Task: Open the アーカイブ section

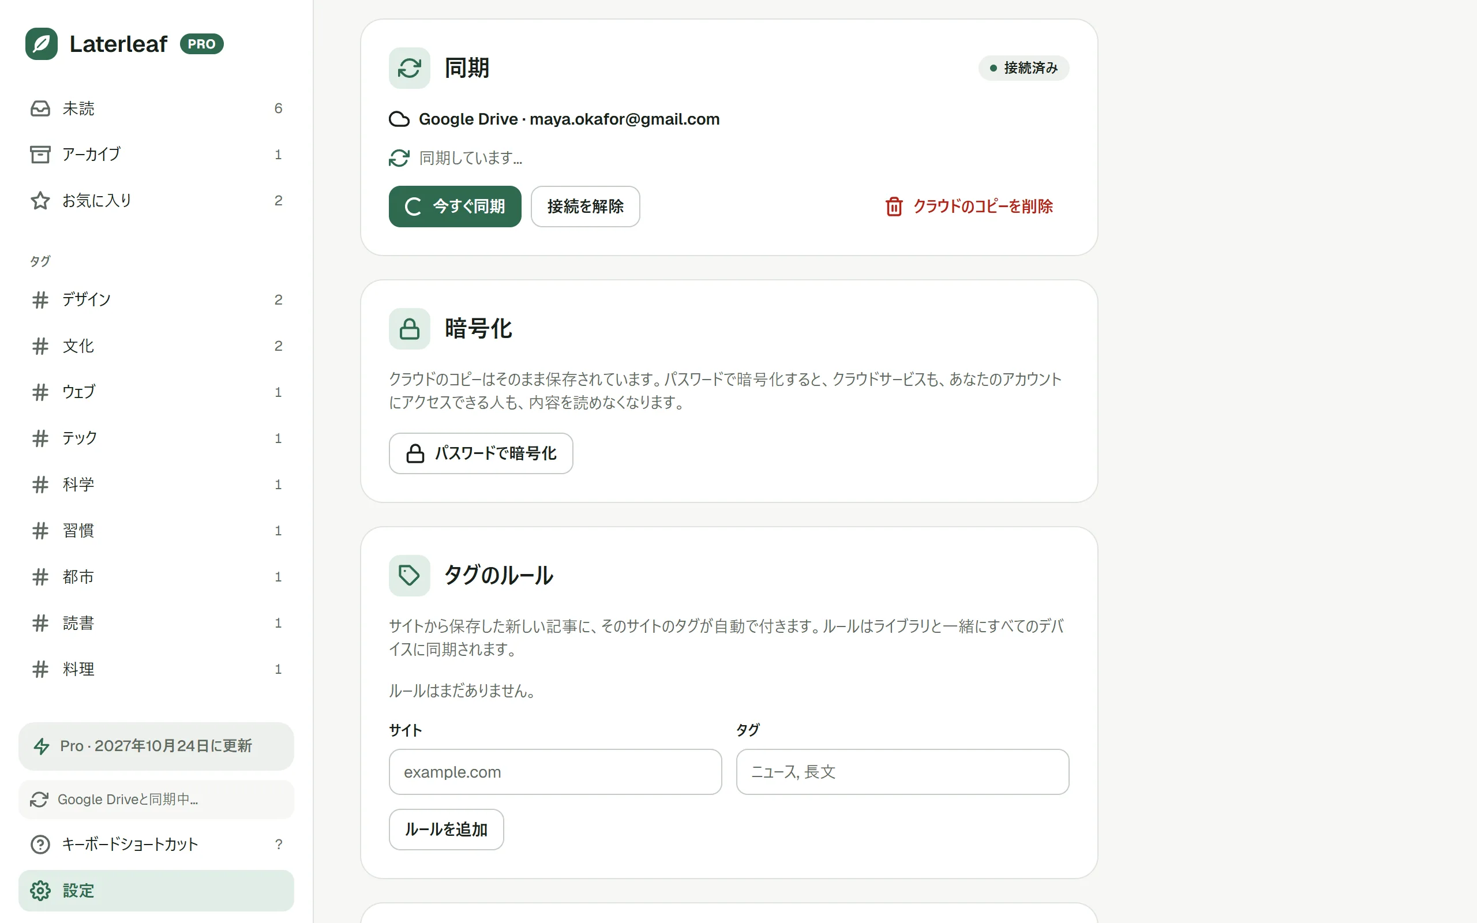Action: pos(156,155)
